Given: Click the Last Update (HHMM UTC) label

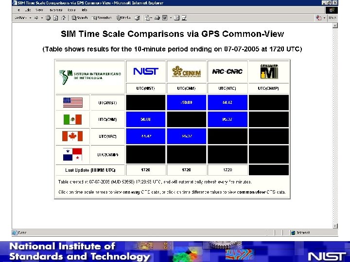Looking at the screenshot, I should tap(90, 170).
